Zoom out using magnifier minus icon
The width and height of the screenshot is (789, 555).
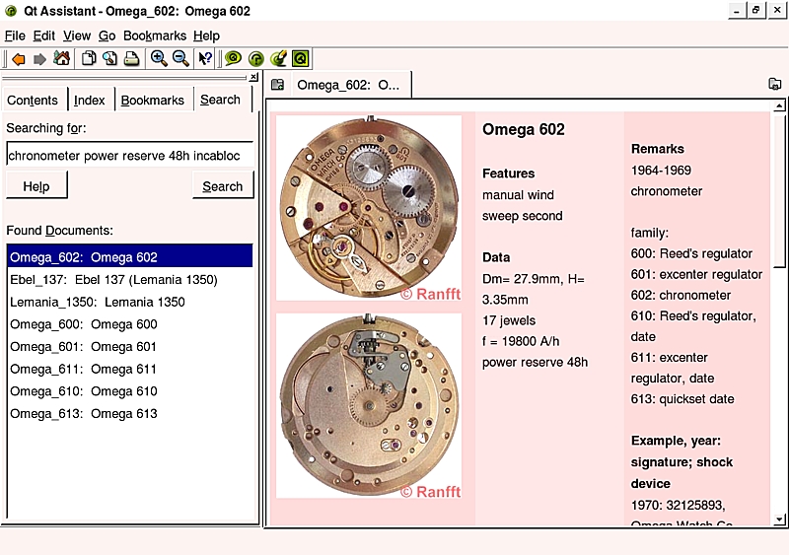coord(180,59)
